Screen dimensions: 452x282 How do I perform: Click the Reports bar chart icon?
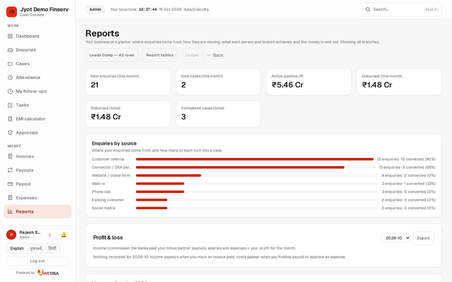pyautogui.click(x=10, y=211)
